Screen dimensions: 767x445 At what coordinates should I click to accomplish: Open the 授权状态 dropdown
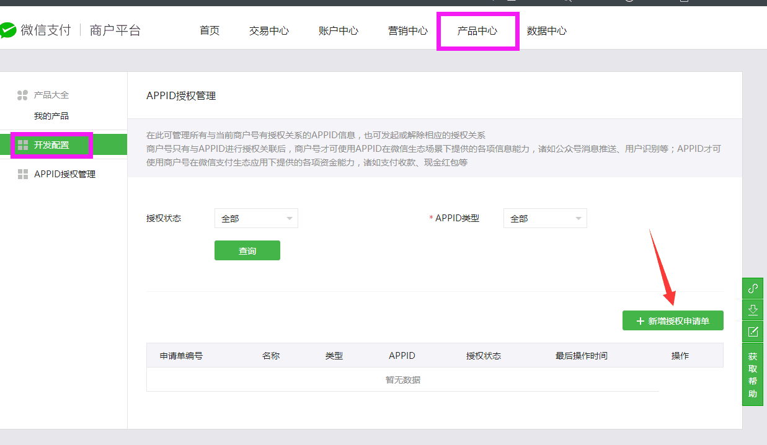[x=256, y=218]
